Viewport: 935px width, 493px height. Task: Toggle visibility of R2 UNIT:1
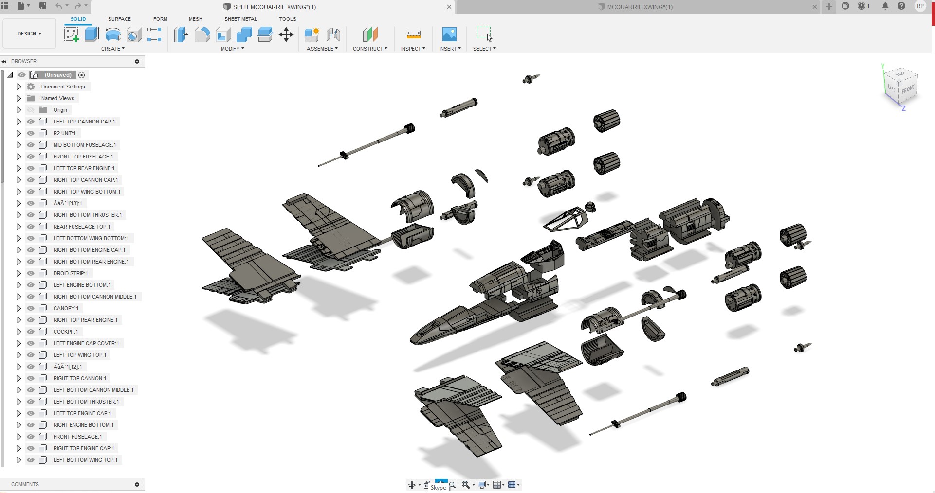pyautogui.click(x=31, y=133)
